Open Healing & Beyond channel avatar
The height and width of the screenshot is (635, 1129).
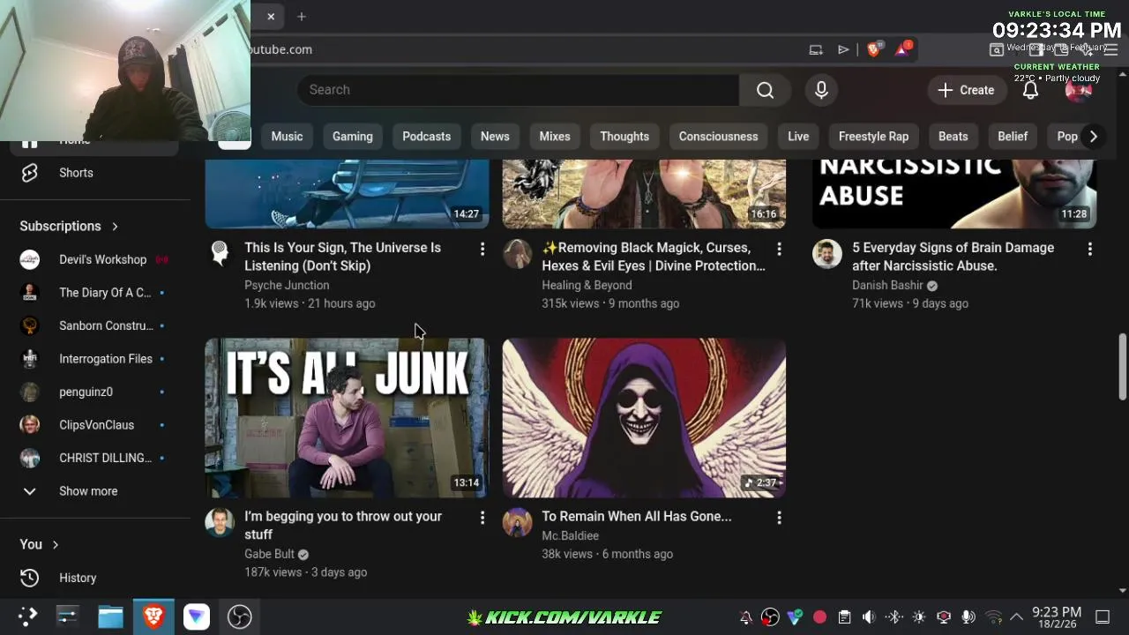(x=517, y=254)
